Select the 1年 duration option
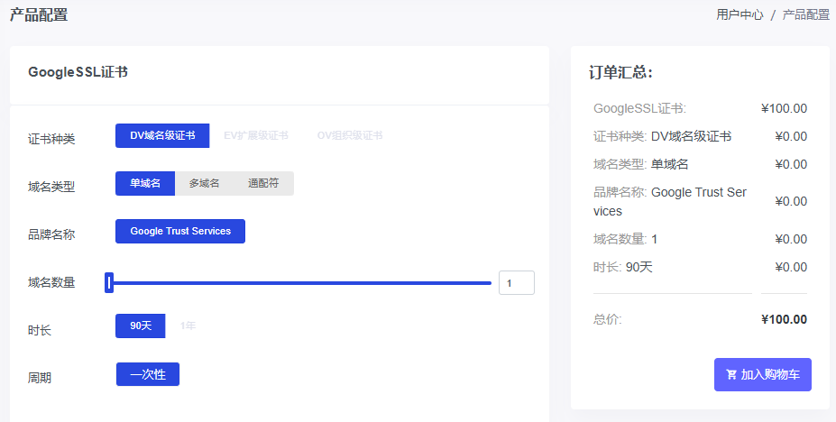Viewport: 836px width, 422px height. [x=188, y=326]
